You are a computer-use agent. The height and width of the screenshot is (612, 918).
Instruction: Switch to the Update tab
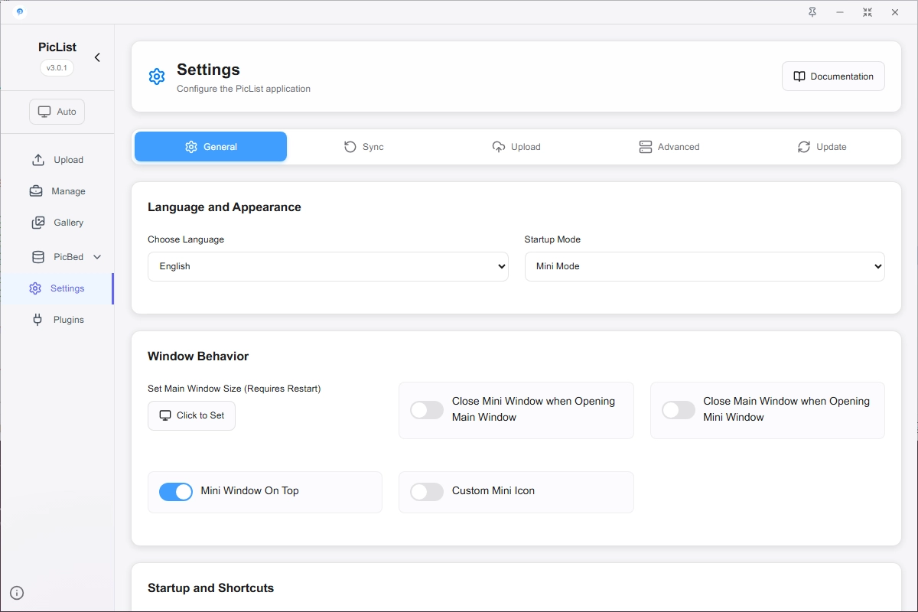[x=822, y=147]
